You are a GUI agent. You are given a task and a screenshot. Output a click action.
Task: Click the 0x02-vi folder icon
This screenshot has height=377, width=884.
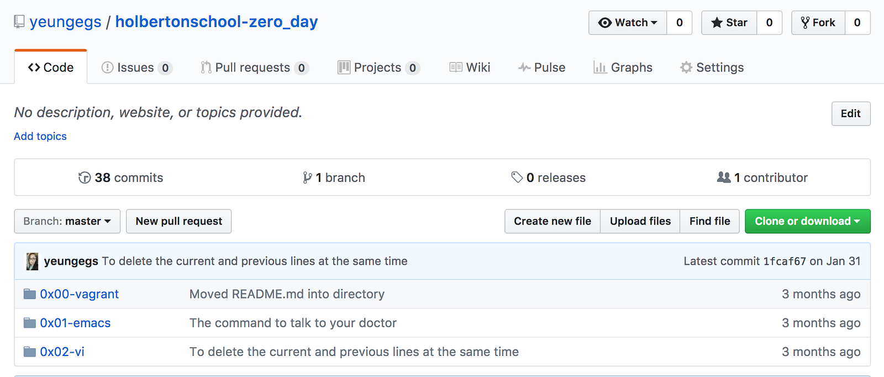coord(30,352)
